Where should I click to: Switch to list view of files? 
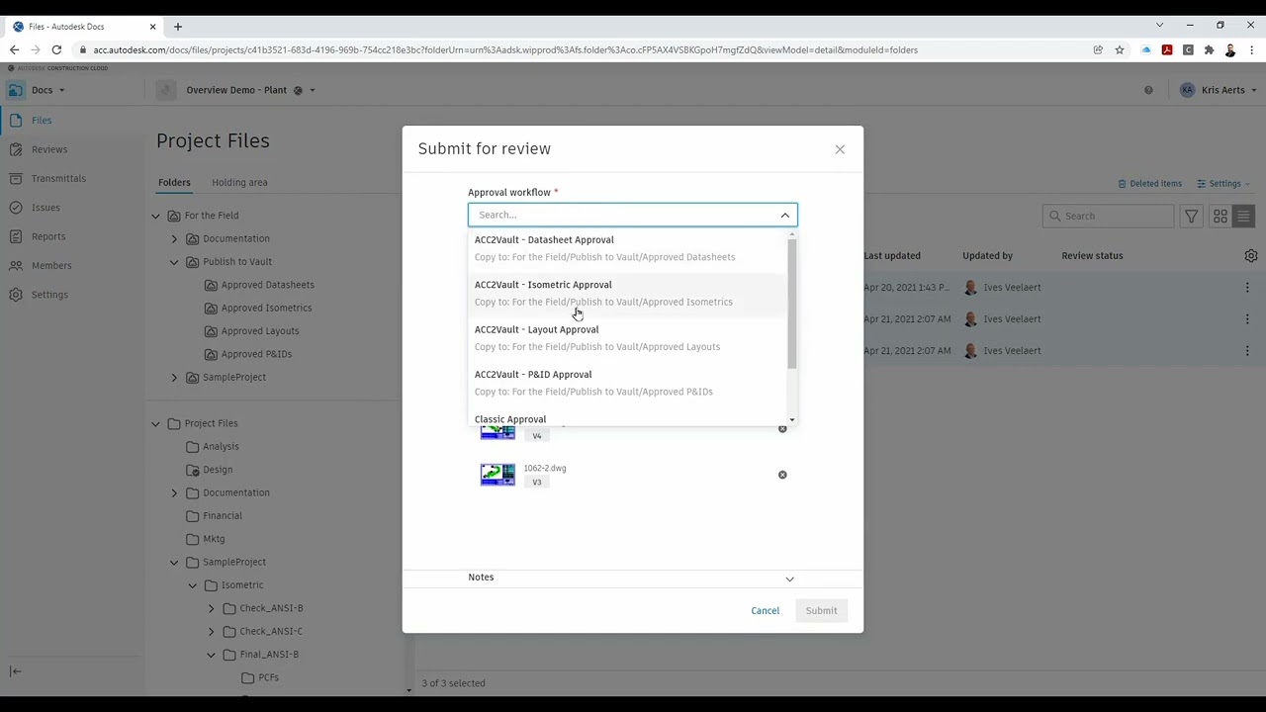pos(1244,216)
